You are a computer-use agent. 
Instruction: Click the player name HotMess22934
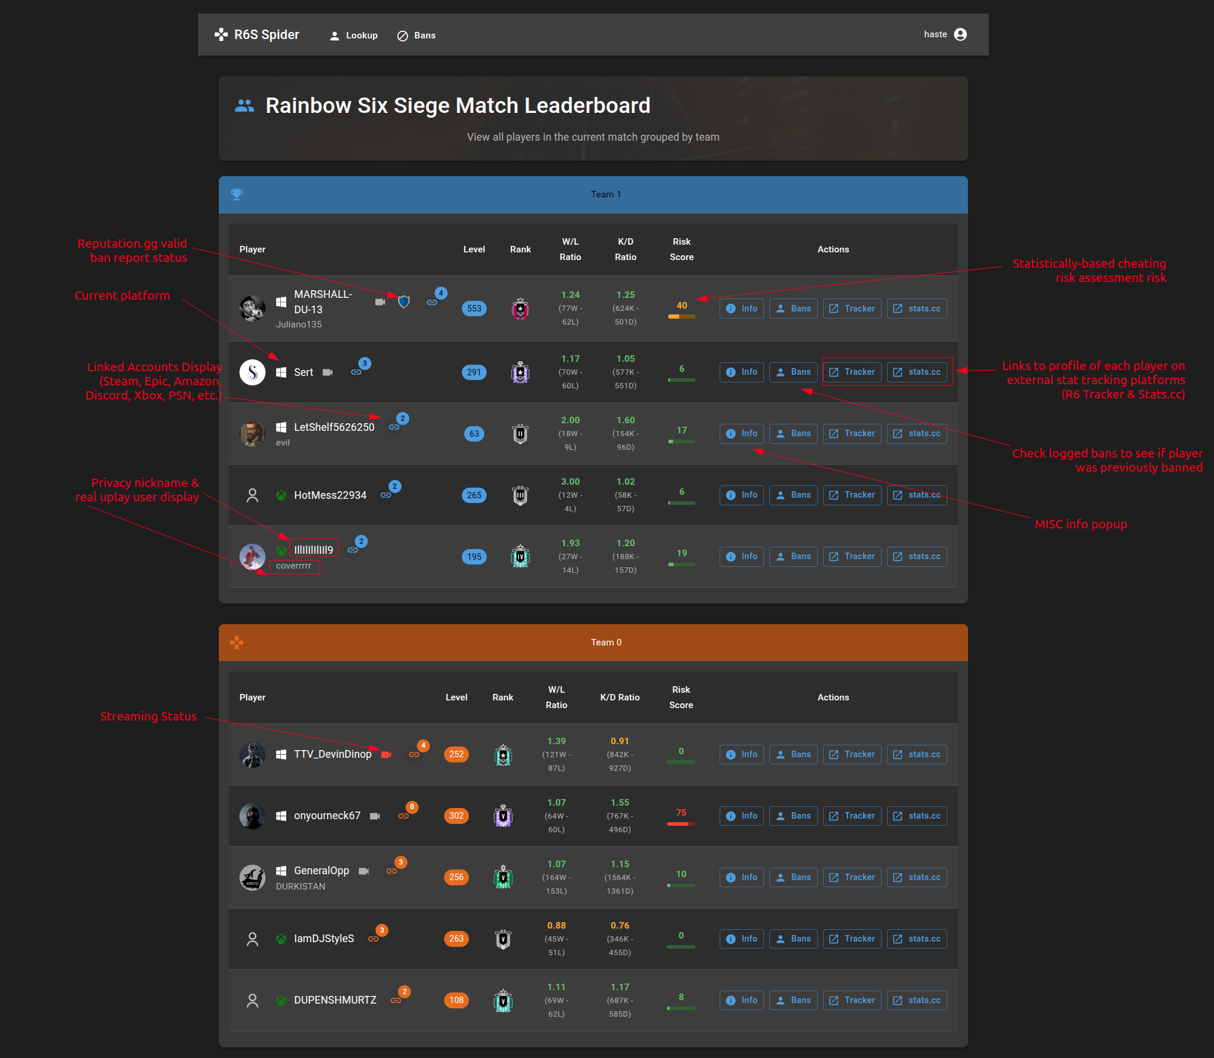330,495
